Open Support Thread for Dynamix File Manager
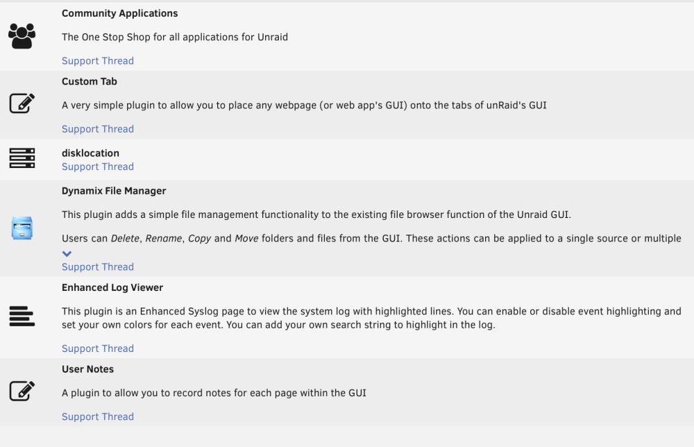This screenshot has width=694, height=447. tap(98, 267)
